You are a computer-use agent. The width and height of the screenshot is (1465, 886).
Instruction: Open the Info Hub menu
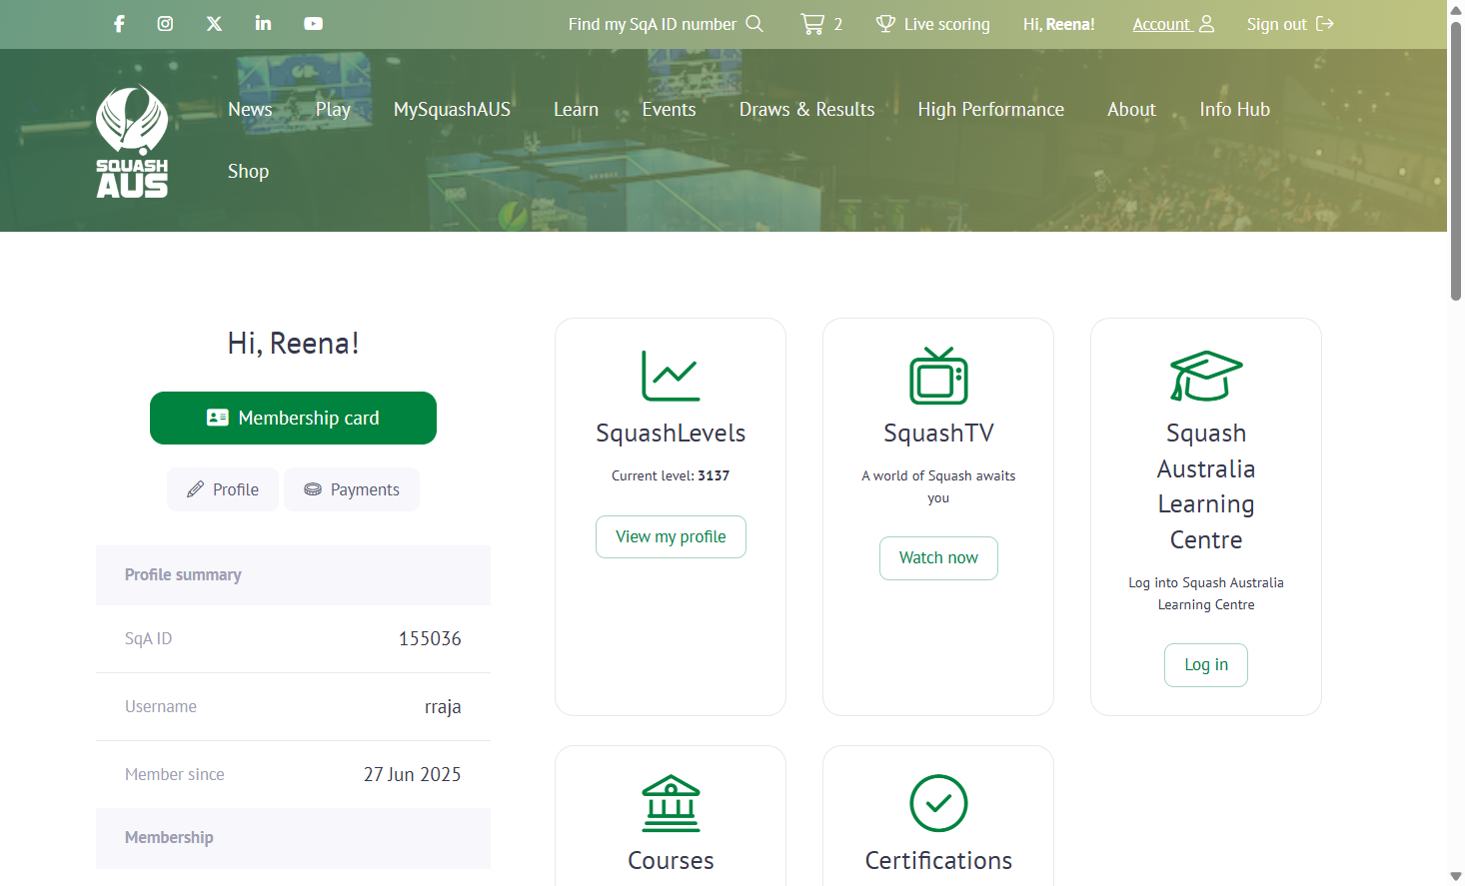tap(1234, 110)
